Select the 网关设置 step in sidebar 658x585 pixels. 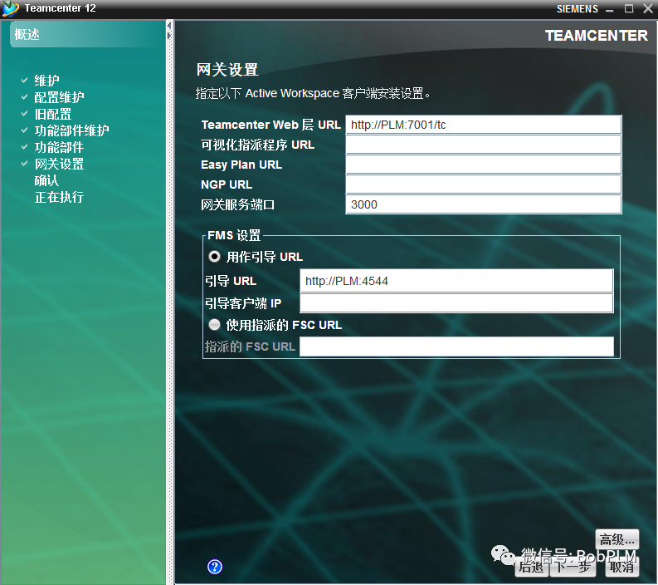click(x=59, y=164)
